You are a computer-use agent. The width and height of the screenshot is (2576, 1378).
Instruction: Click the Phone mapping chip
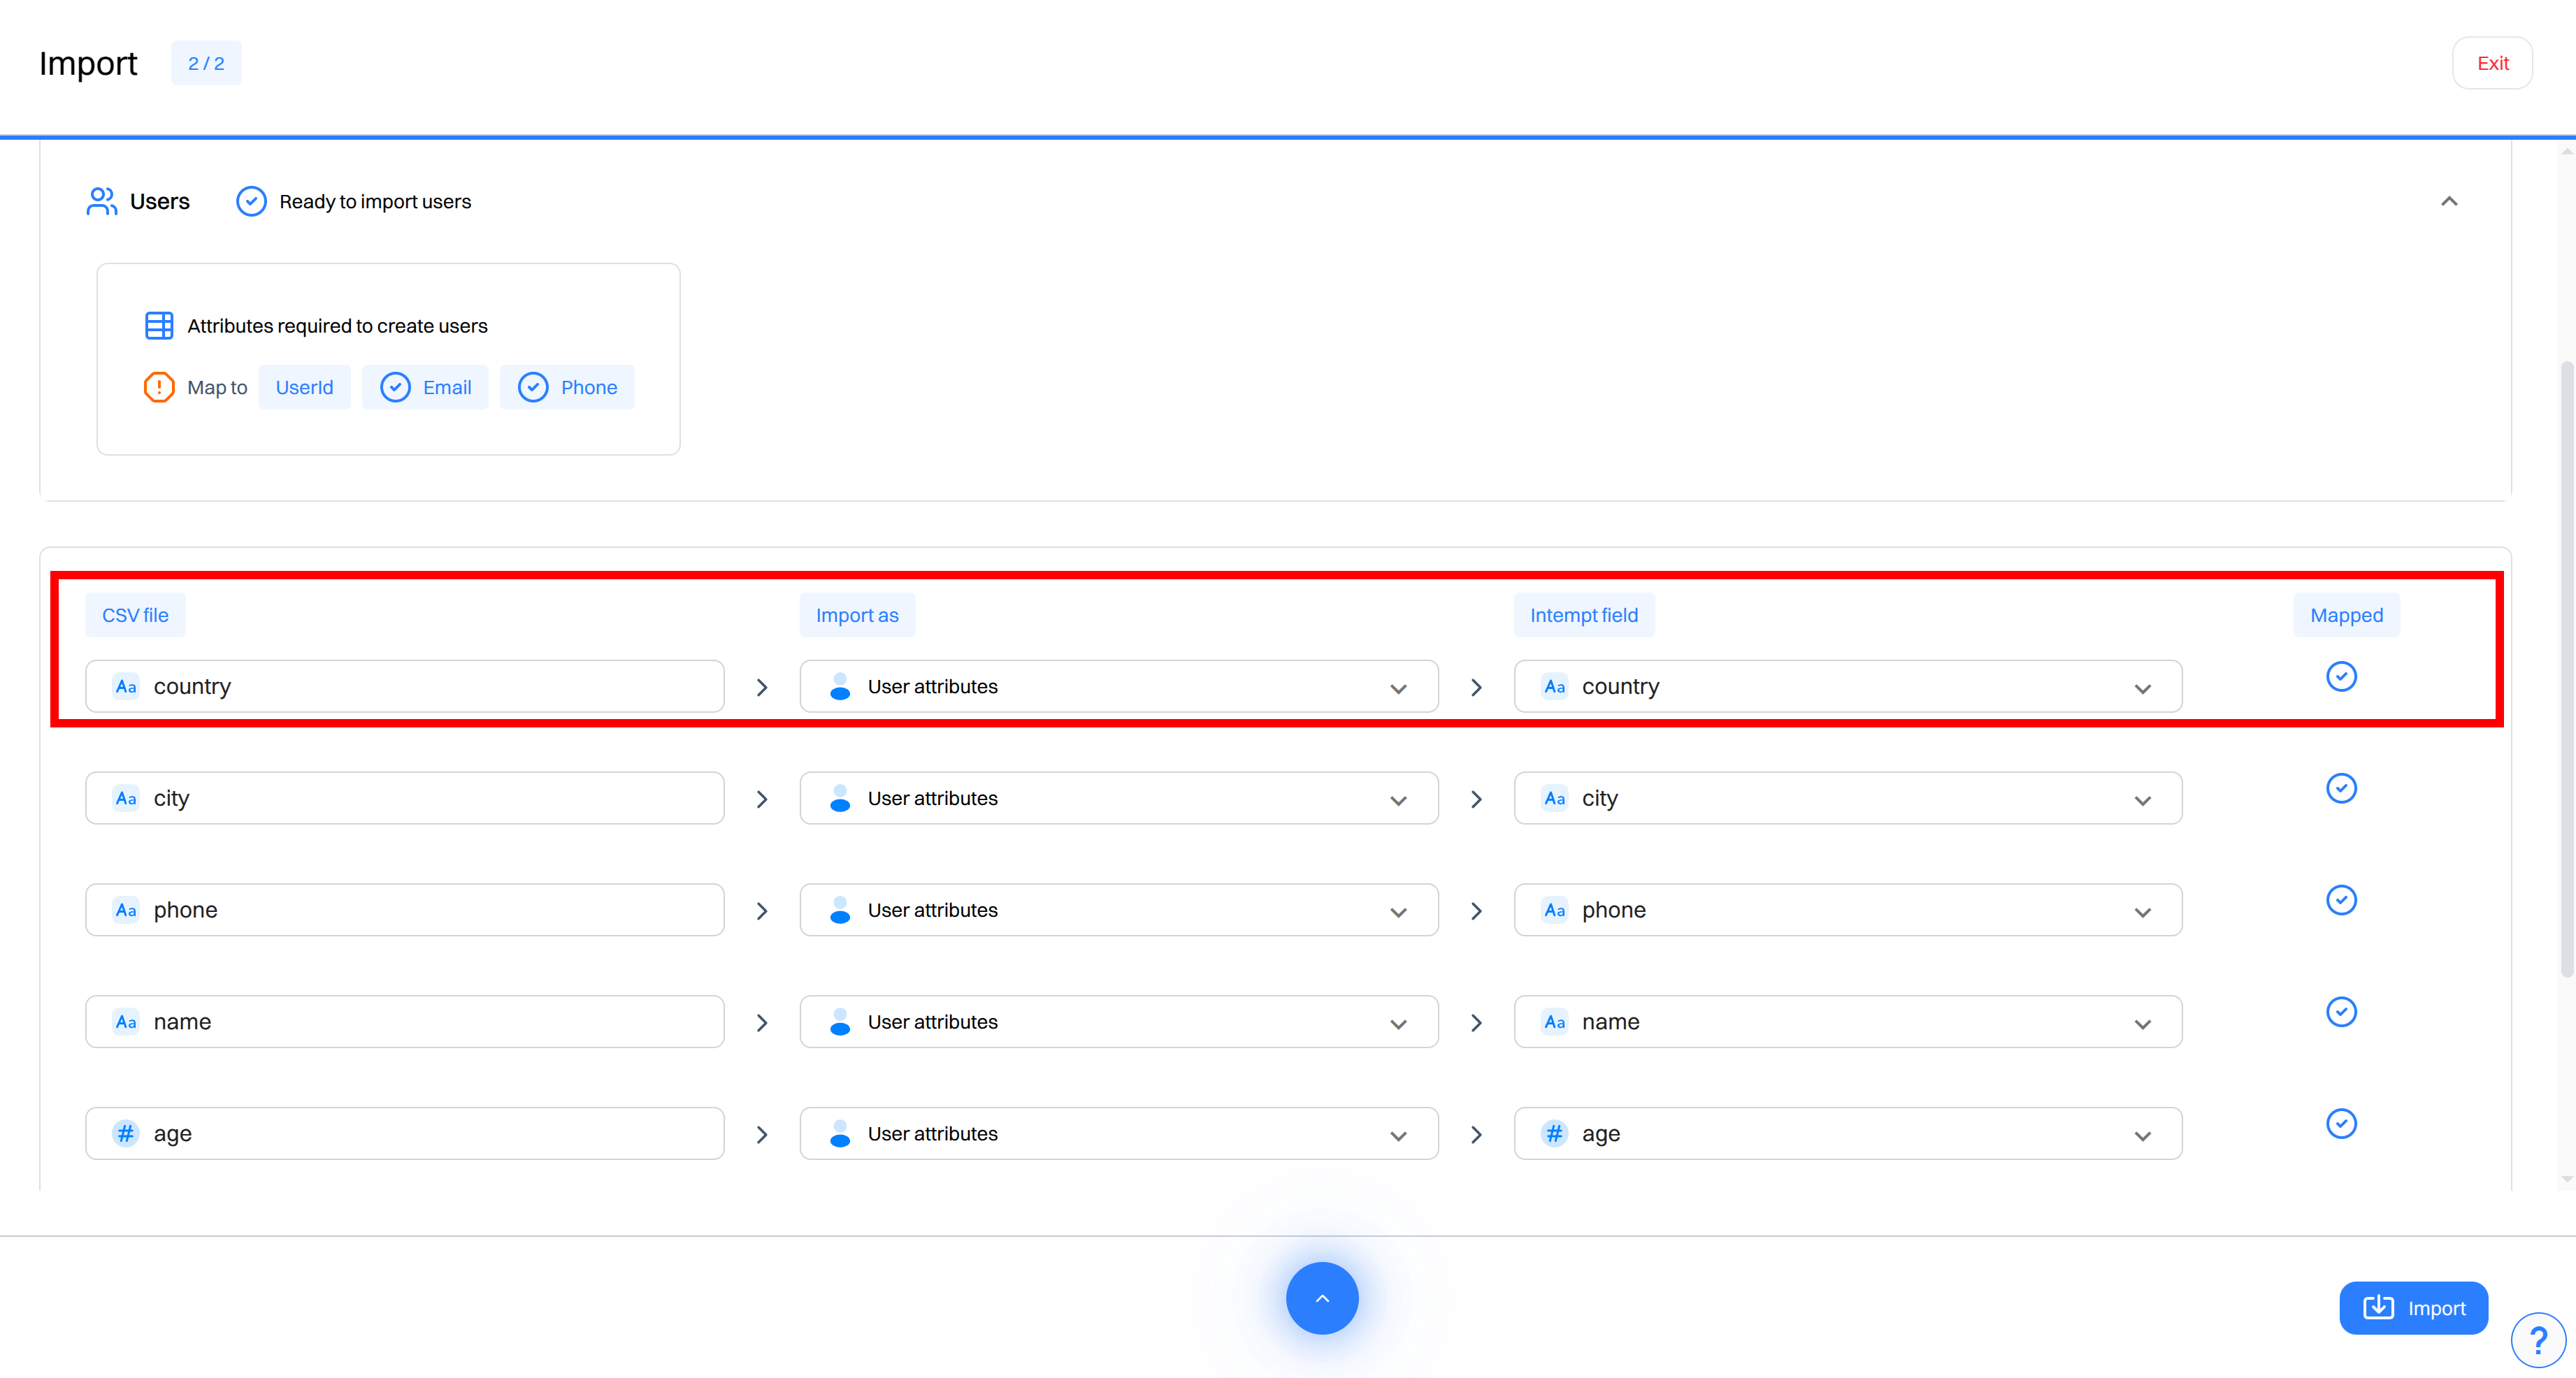point(567,386)
